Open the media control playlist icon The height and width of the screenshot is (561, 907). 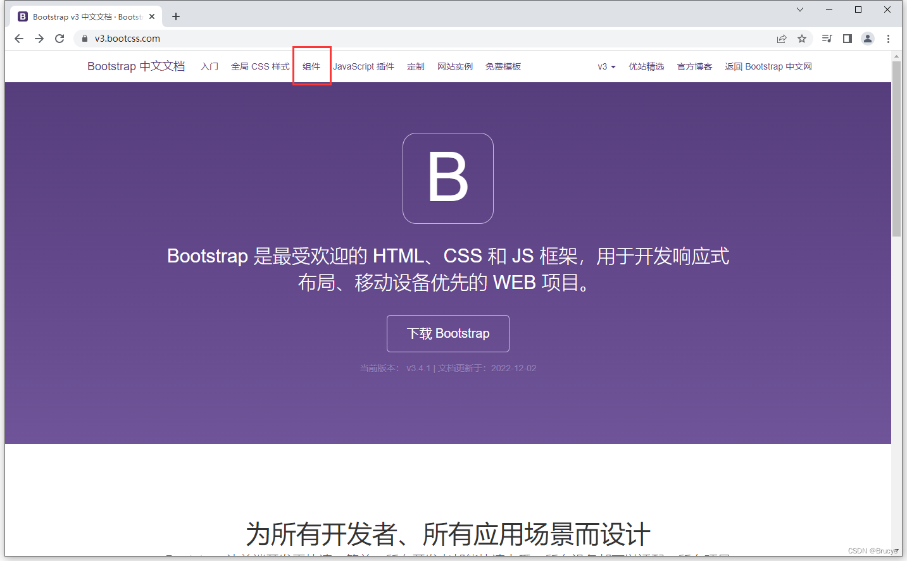(x=827, y=39)
